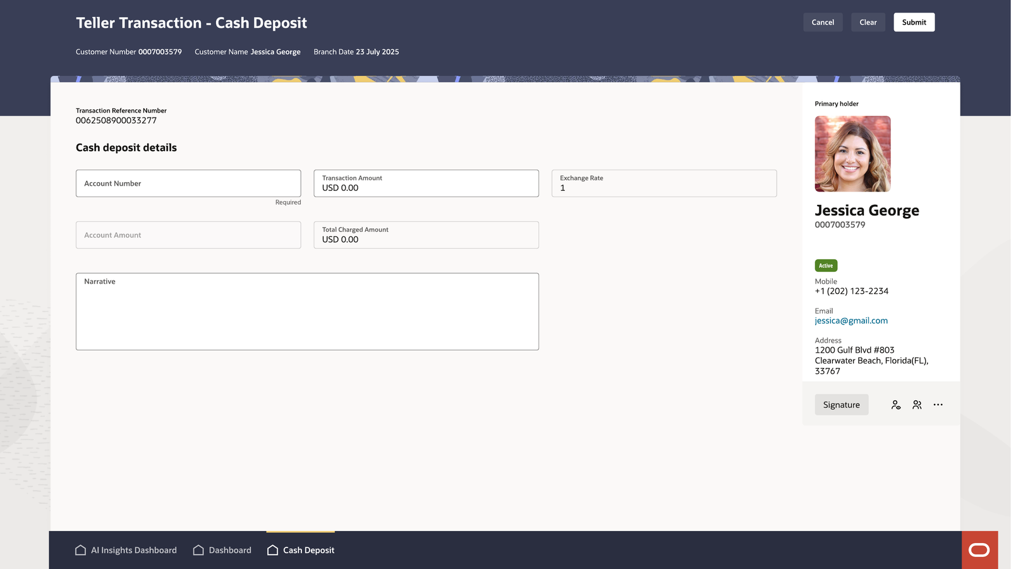This screenshot has height=569, width=1011.
Task: Click customer ID 0007003579 under holder name
Action: tap(840, 224)
